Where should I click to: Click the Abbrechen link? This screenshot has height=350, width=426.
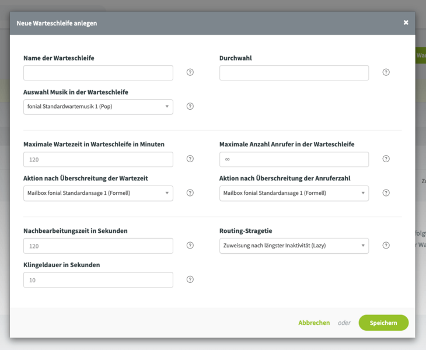pos(314,323)
